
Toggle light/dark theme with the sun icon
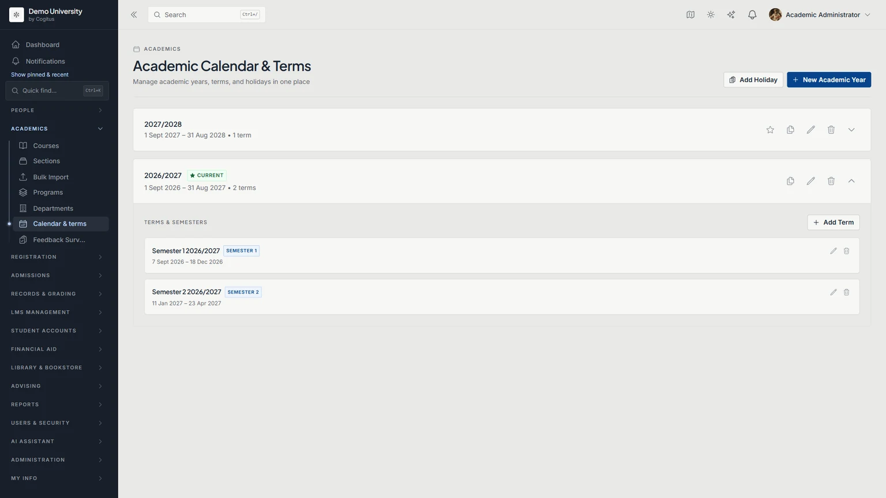point(711,15)
